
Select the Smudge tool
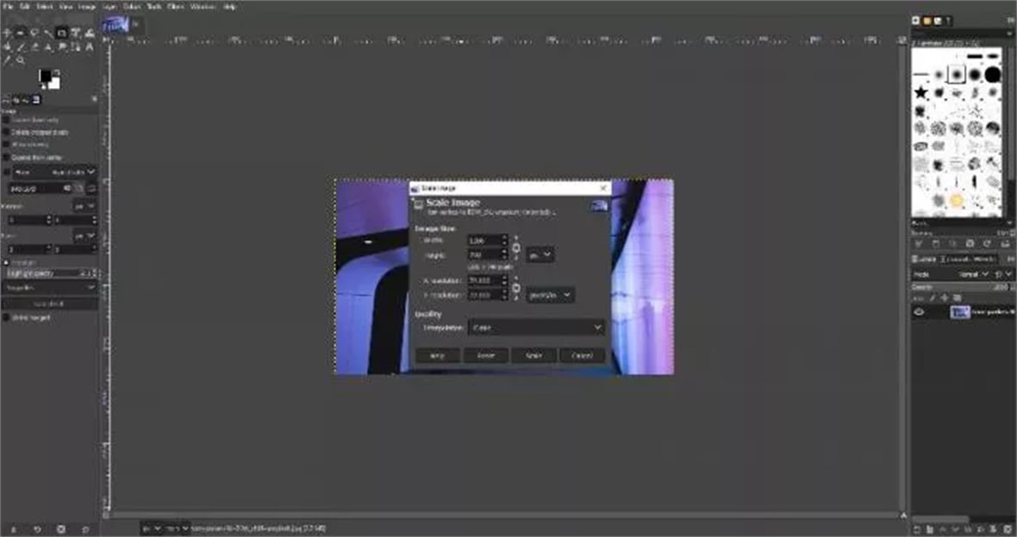tap(61, 47)
